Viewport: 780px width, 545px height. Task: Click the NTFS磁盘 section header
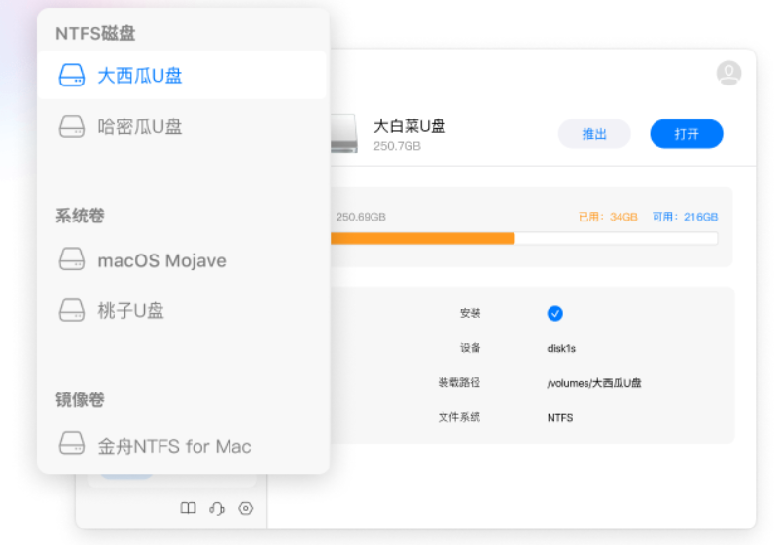[x=95, y=33]
